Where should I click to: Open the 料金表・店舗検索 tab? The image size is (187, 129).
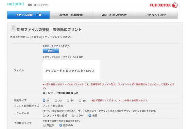coord(71,15)
